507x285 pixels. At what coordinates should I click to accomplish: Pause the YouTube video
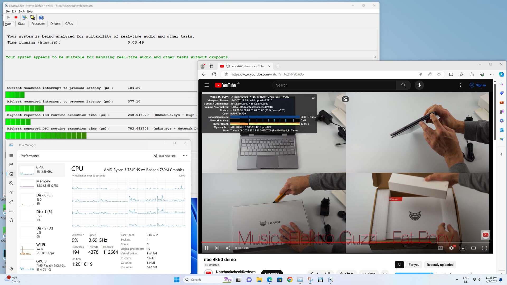click(207, 248)
